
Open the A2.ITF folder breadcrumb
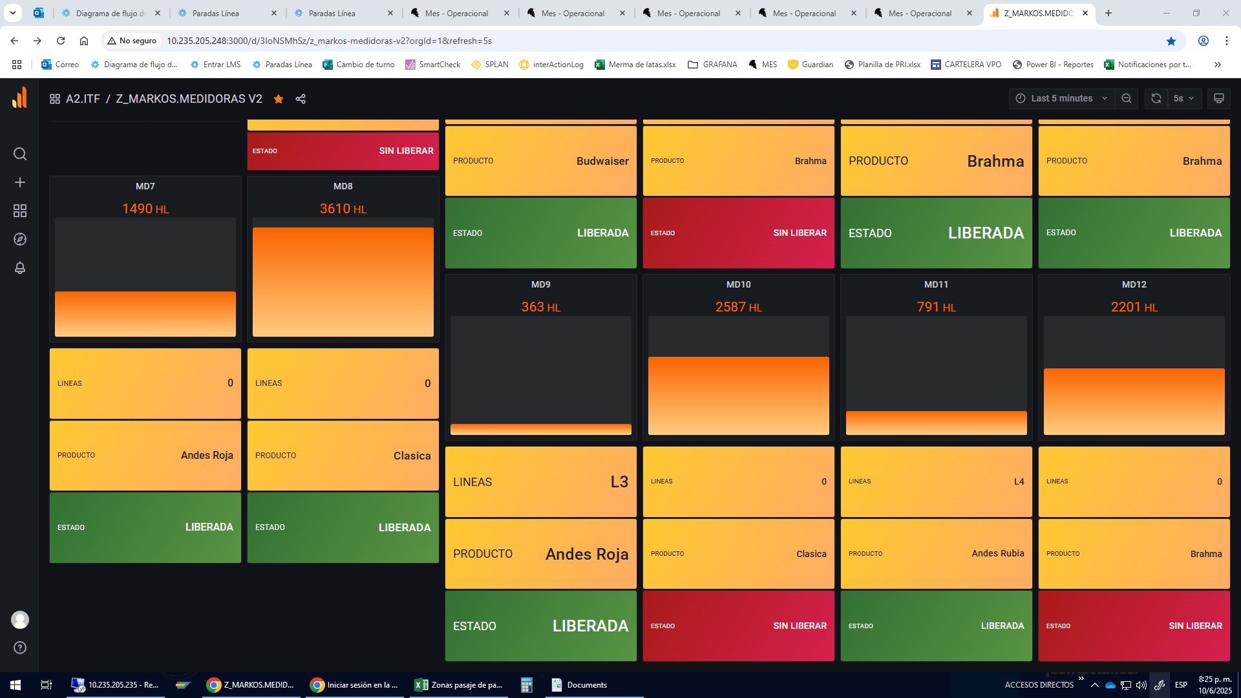[x=83, y=99]
